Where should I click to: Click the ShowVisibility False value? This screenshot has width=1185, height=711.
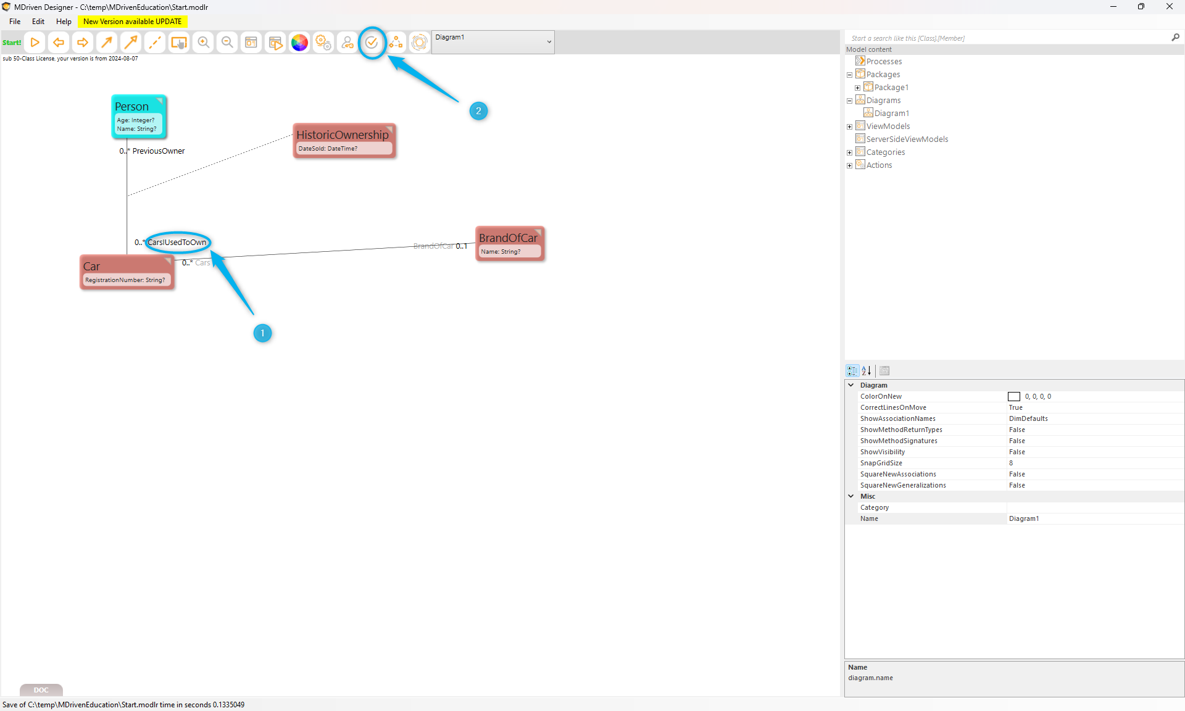click(1017, 452)
